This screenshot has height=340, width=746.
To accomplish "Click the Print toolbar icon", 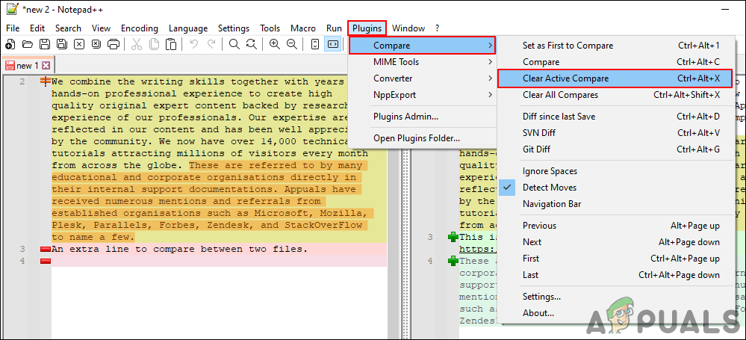I will (113, 45).
